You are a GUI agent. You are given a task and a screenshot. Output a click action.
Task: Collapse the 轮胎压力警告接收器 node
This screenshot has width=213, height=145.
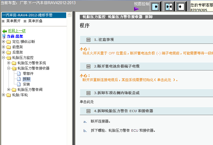pos(9,68)
